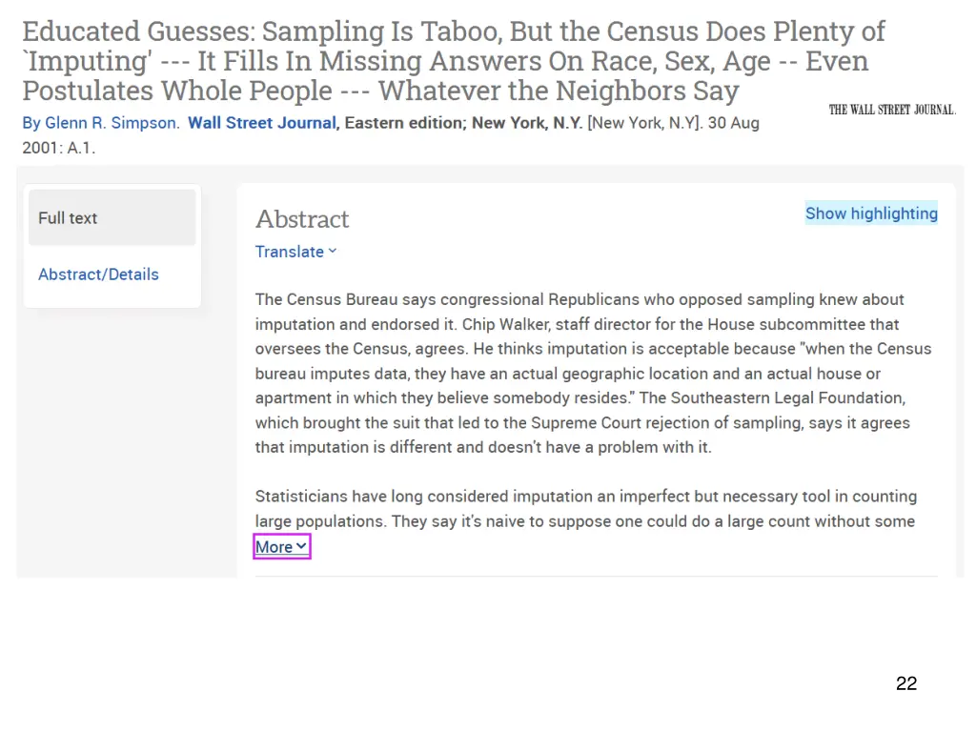Click the article title Educated Guesses headline
The image size is (976, 732).
(453, 61)
